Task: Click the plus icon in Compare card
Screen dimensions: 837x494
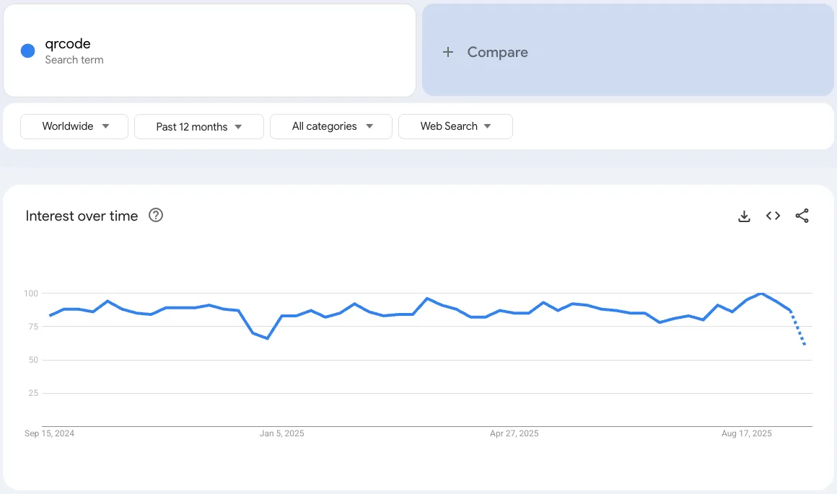Action: pyautogui.click(x=448, y=52)
